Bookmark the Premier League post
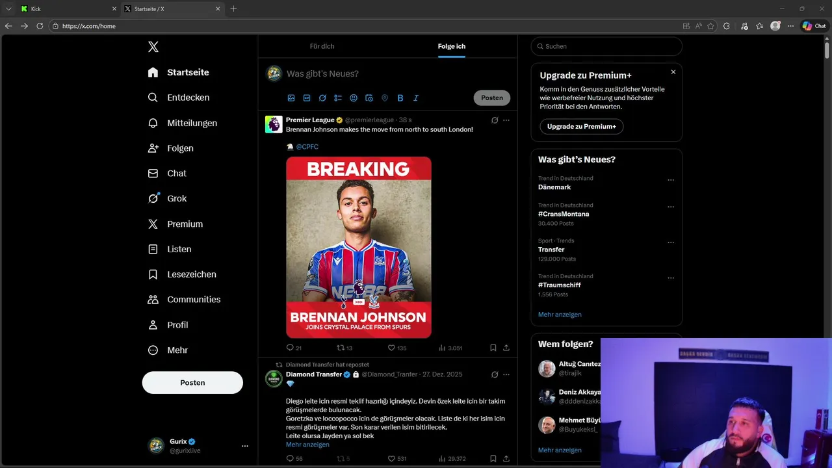Screen dimensions: 832x468 (493, 348)
